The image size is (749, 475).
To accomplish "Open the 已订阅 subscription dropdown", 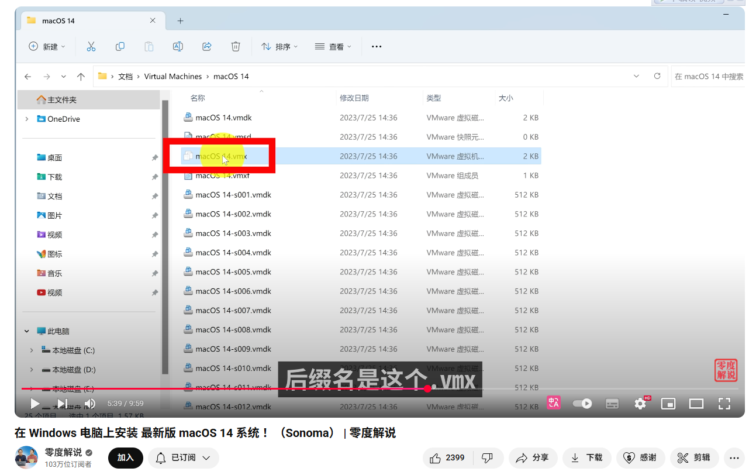I will (184, 457).
